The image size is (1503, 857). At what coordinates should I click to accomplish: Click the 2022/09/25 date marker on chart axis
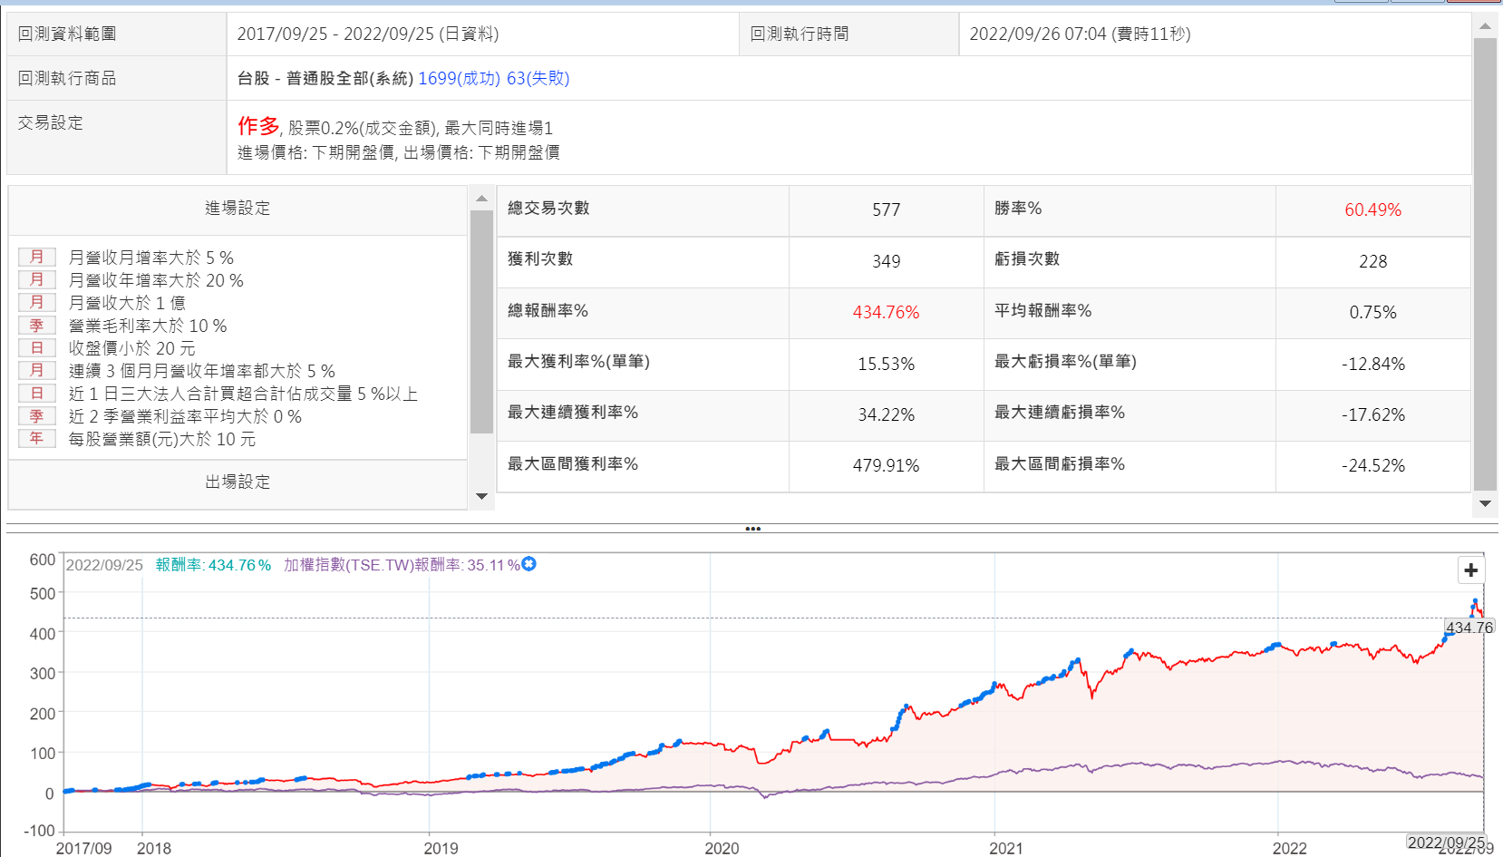[x=1445, y=842]
